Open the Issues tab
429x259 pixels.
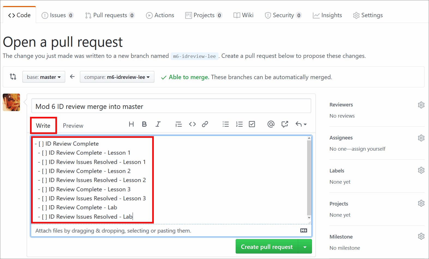[57, 15]
